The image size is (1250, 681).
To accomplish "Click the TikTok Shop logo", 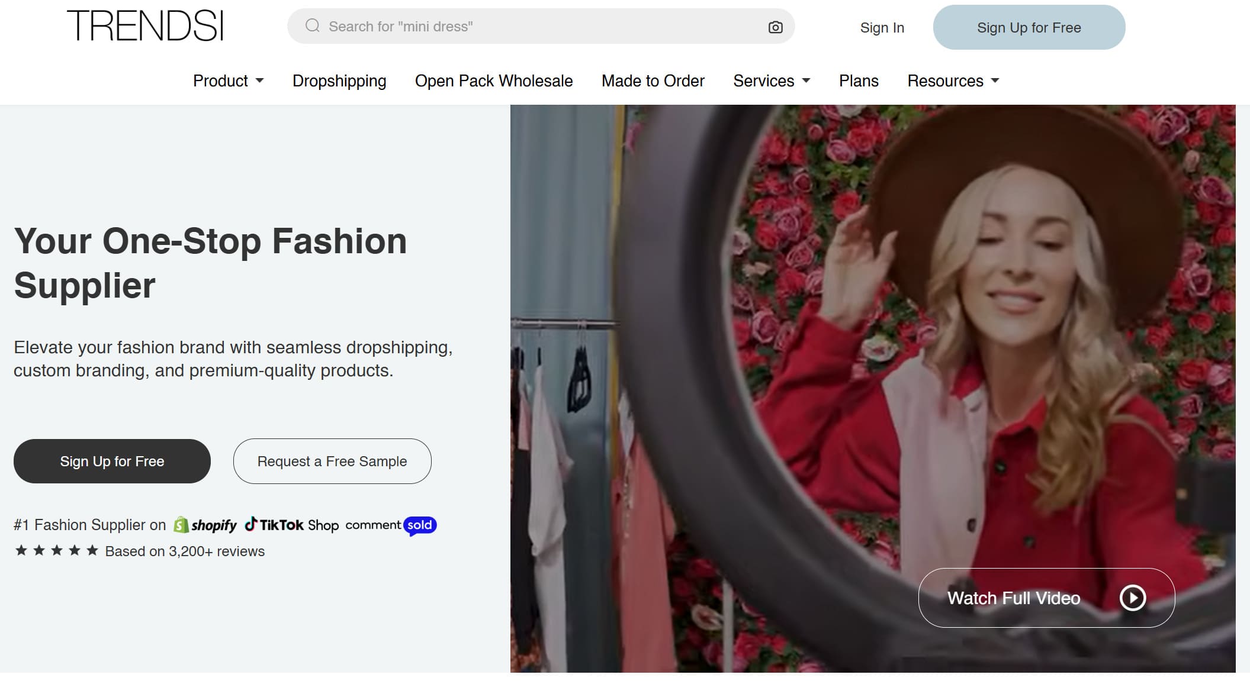I will pos(292,525).
